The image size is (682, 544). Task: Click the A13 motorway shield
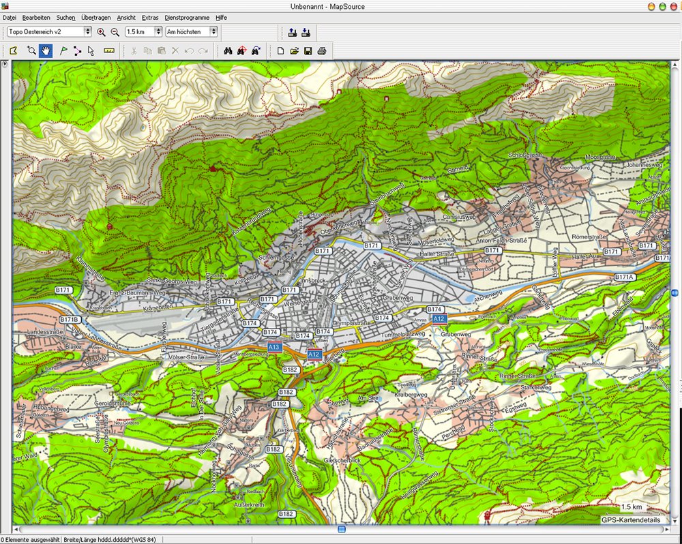tap(274, 347)
